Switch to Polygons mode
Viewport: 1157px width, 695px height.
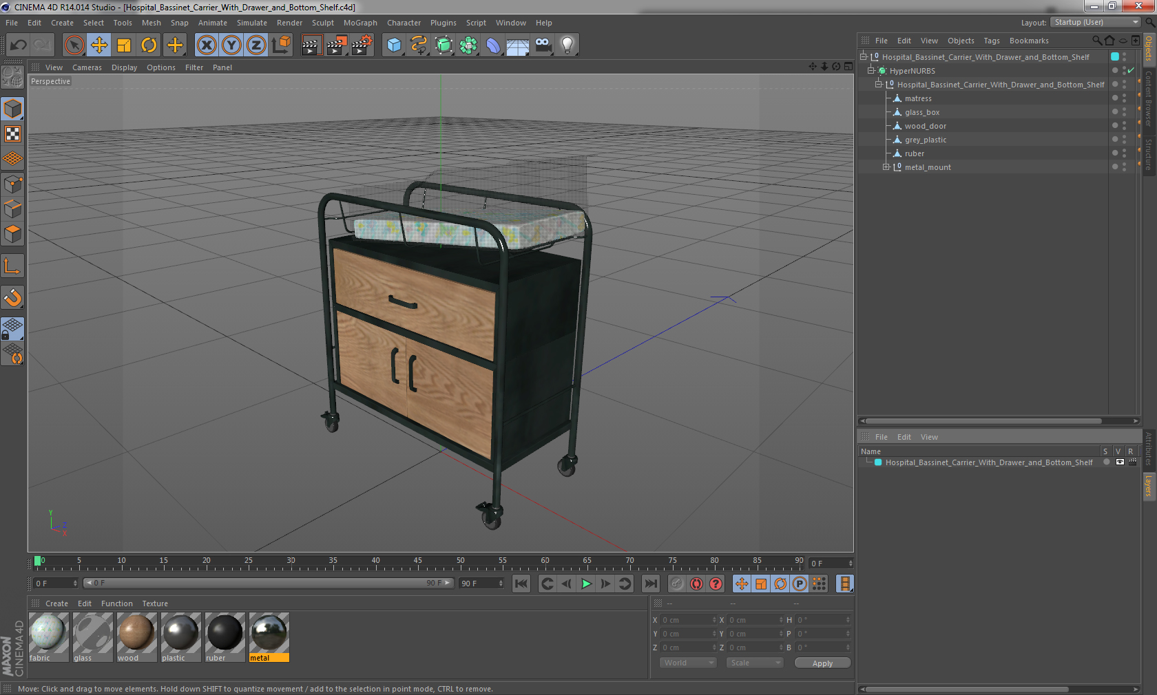tap(12, 234)
